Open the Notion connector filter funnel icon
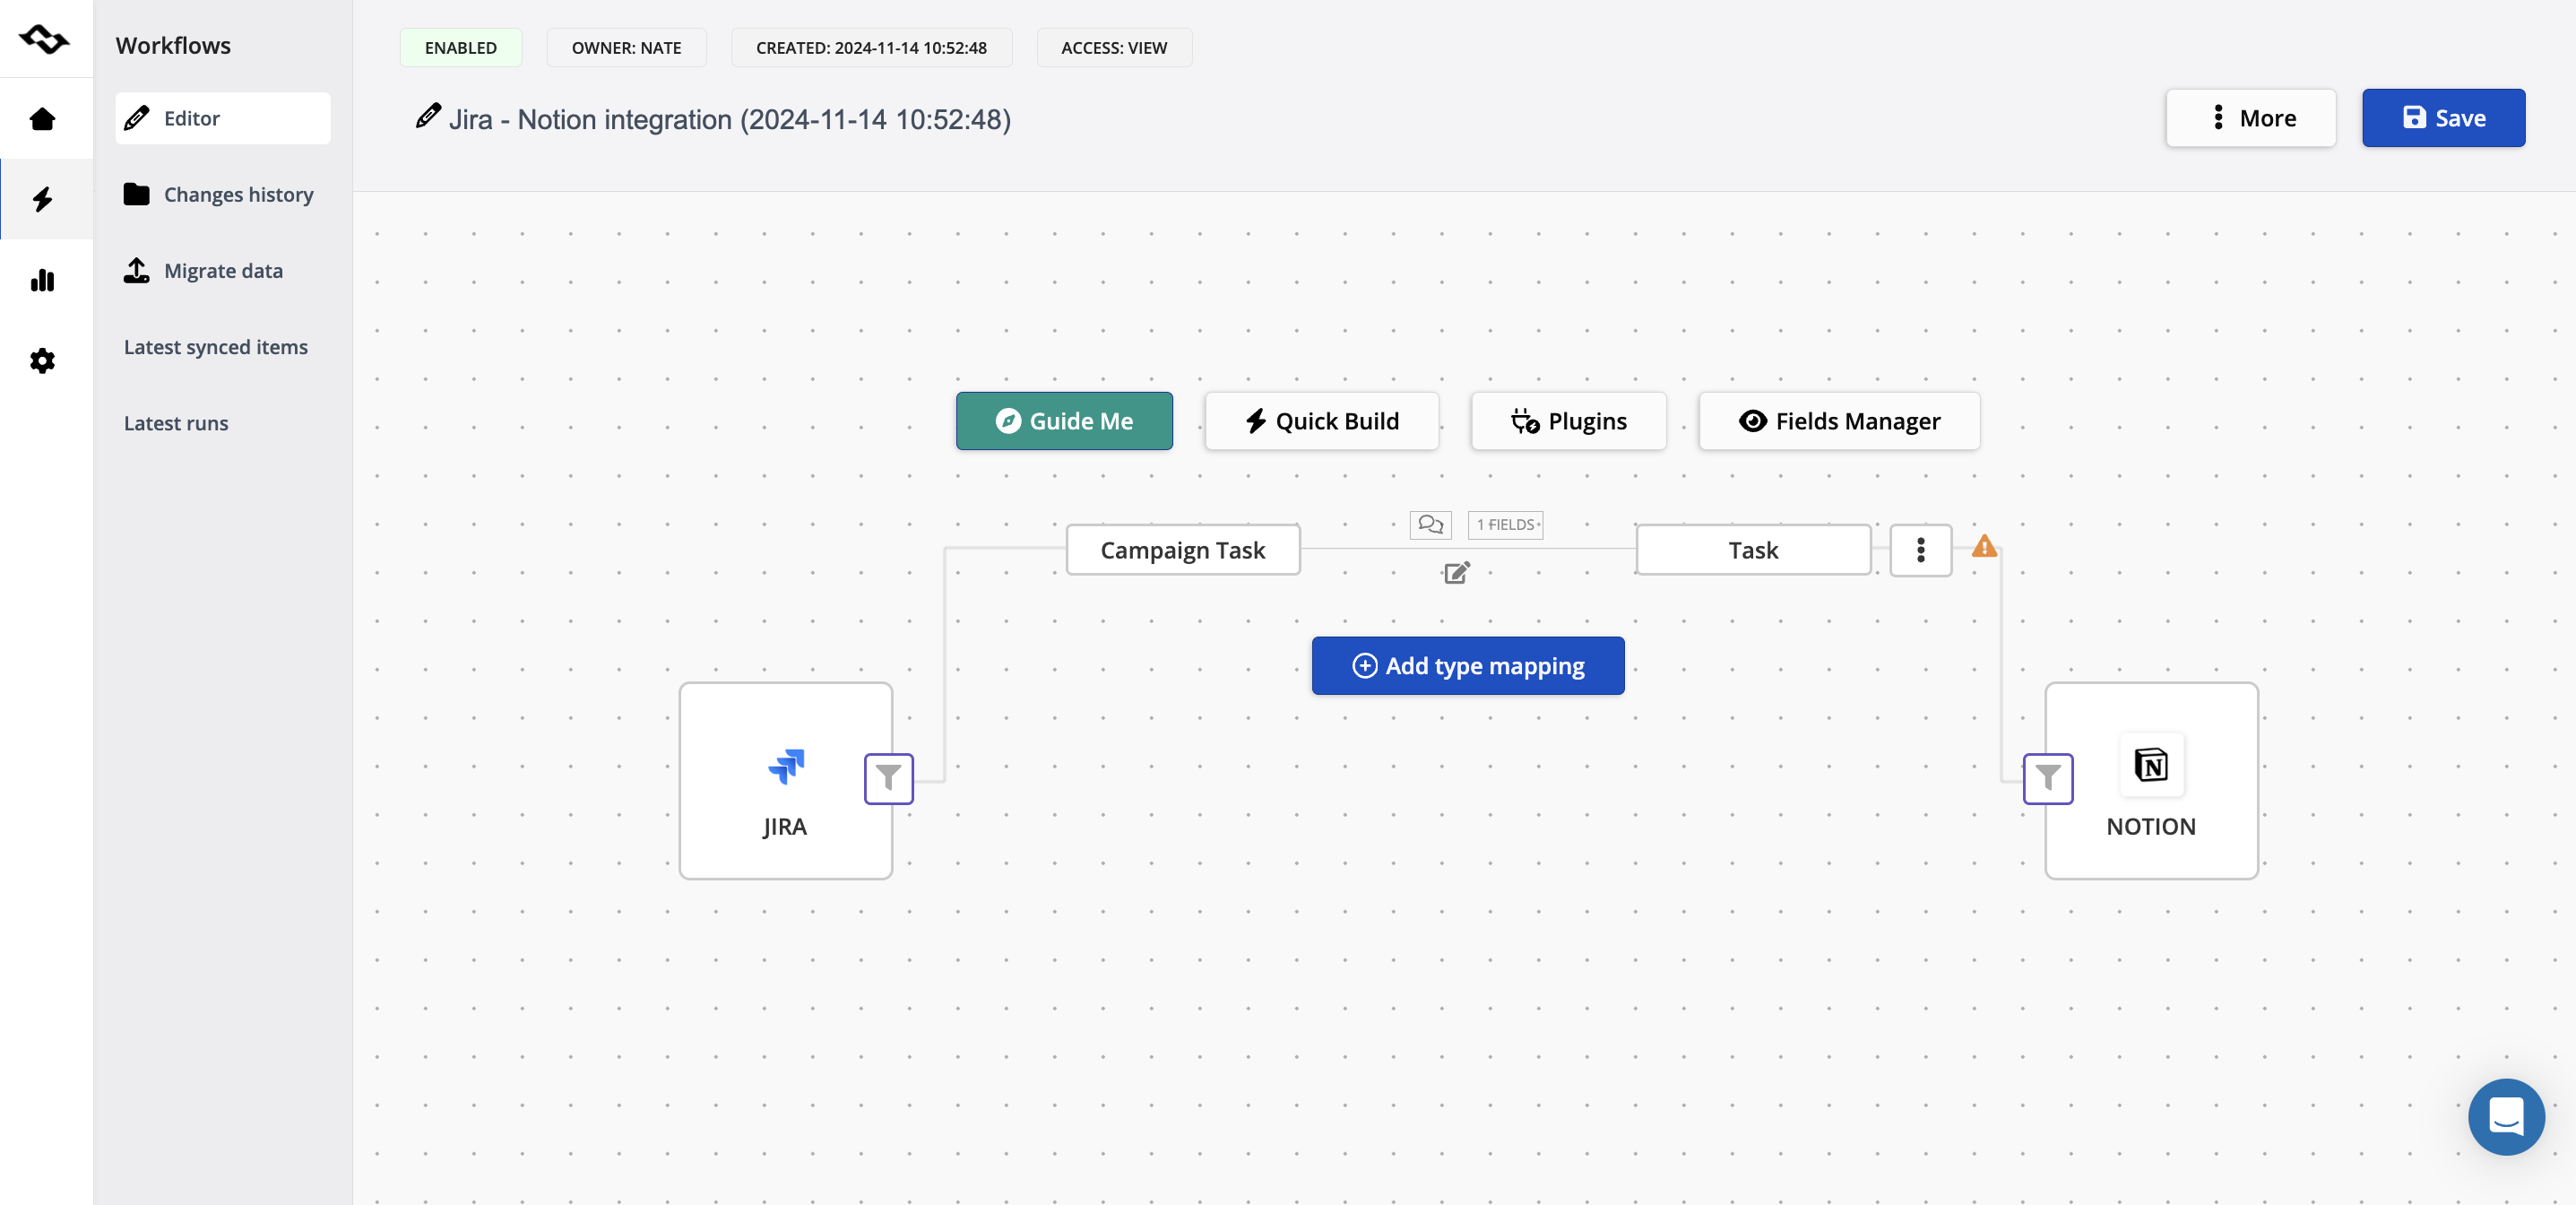The image size is (2576, 1205). point(2048,779)
